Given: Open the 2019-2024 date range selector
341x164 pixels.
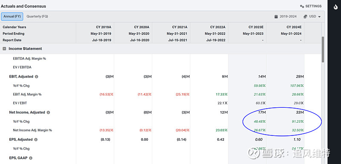Looking at the screenshot, I should pyautogui.click(x=286, y=17).
